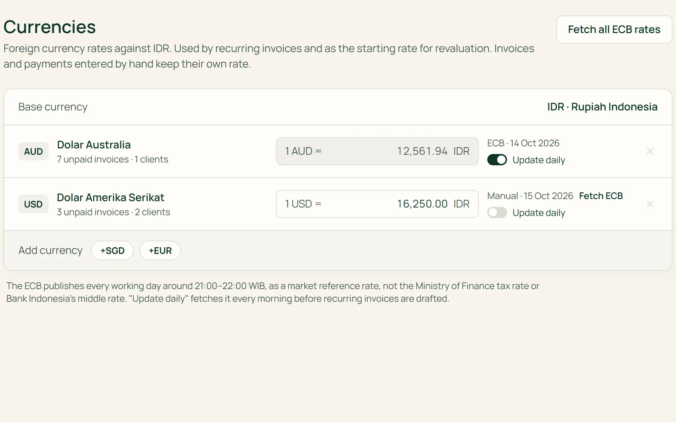Click '7 unpaid invoices · 1 clients' text
Viewport: 676px width, 422px height.
pos(113,159)
